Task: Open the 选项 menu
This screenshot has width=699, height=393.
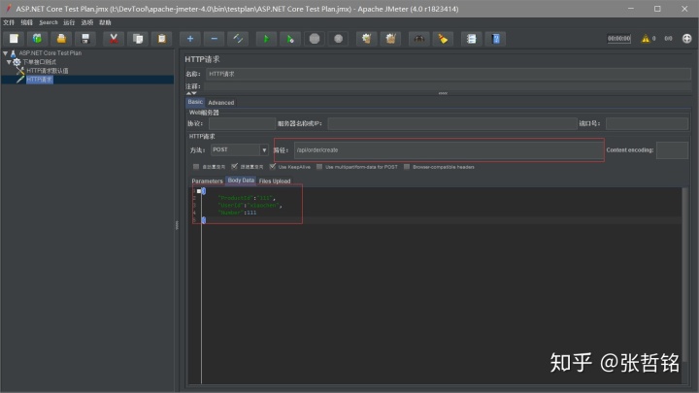Action: click(x=87, y=22)
